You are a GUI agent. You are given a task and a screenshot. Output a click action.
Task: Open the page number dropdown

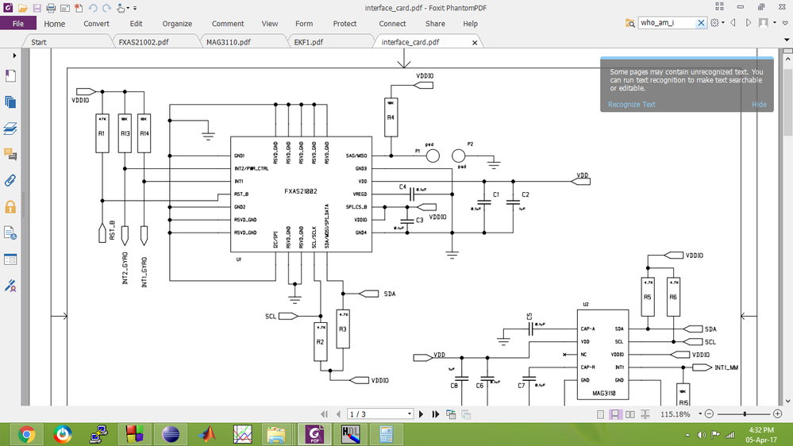coord(409,414)
